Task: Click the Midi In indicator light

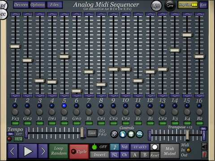Action: point(189,150)
